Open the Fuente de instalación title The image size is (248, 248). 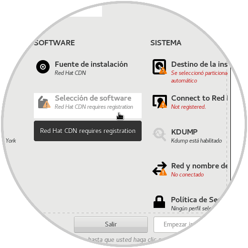click(x=91, y=64)
